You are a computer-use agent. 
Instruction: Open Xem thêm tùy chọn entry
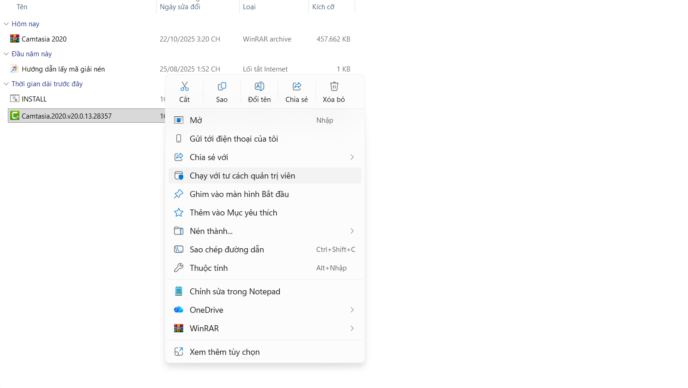224,352
